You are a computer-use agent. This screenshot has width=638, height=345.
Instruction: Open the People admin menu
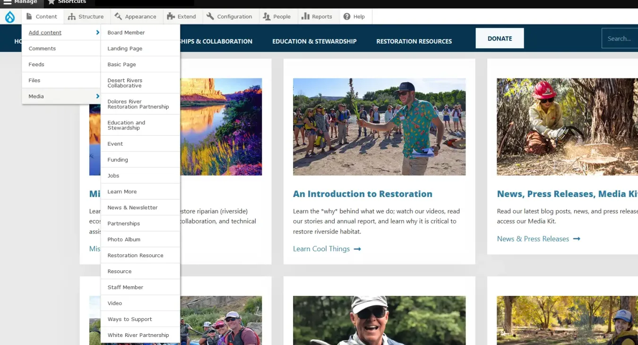point(277,17)
